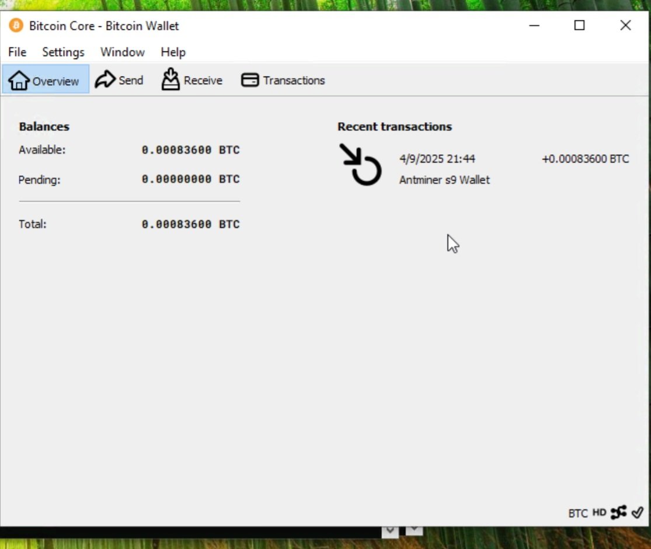Open the Transactions history icon
Viewport: 651px width, 549px height.
tap(250, 80)
